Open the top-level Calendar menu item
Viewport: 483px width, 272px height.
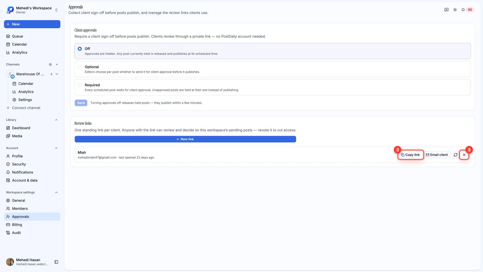[32, 44]
